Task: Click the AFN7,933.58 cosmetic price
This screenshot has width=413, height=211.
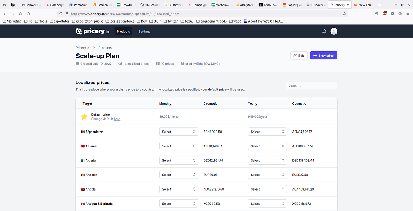Action: tap(213, 132)
